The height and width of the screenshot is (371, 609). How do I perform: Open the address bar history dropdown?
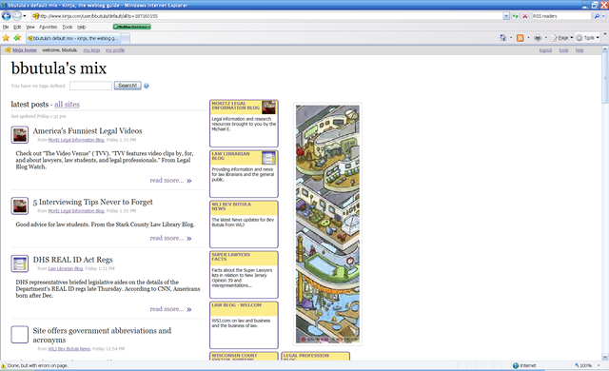point(506,16)
